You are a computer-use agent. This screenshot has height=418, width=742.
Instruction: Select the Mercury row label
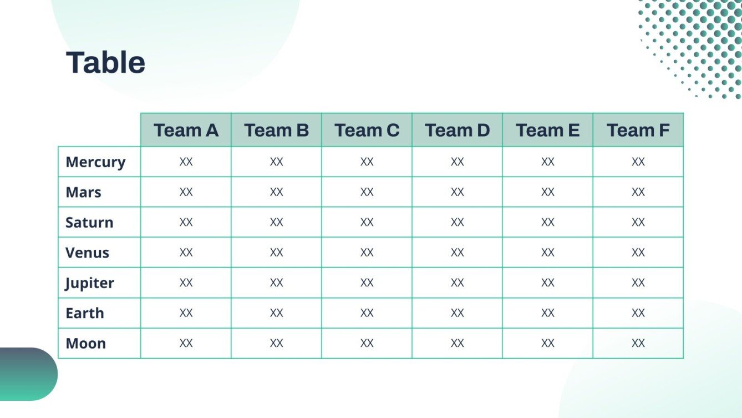point(95,162)
